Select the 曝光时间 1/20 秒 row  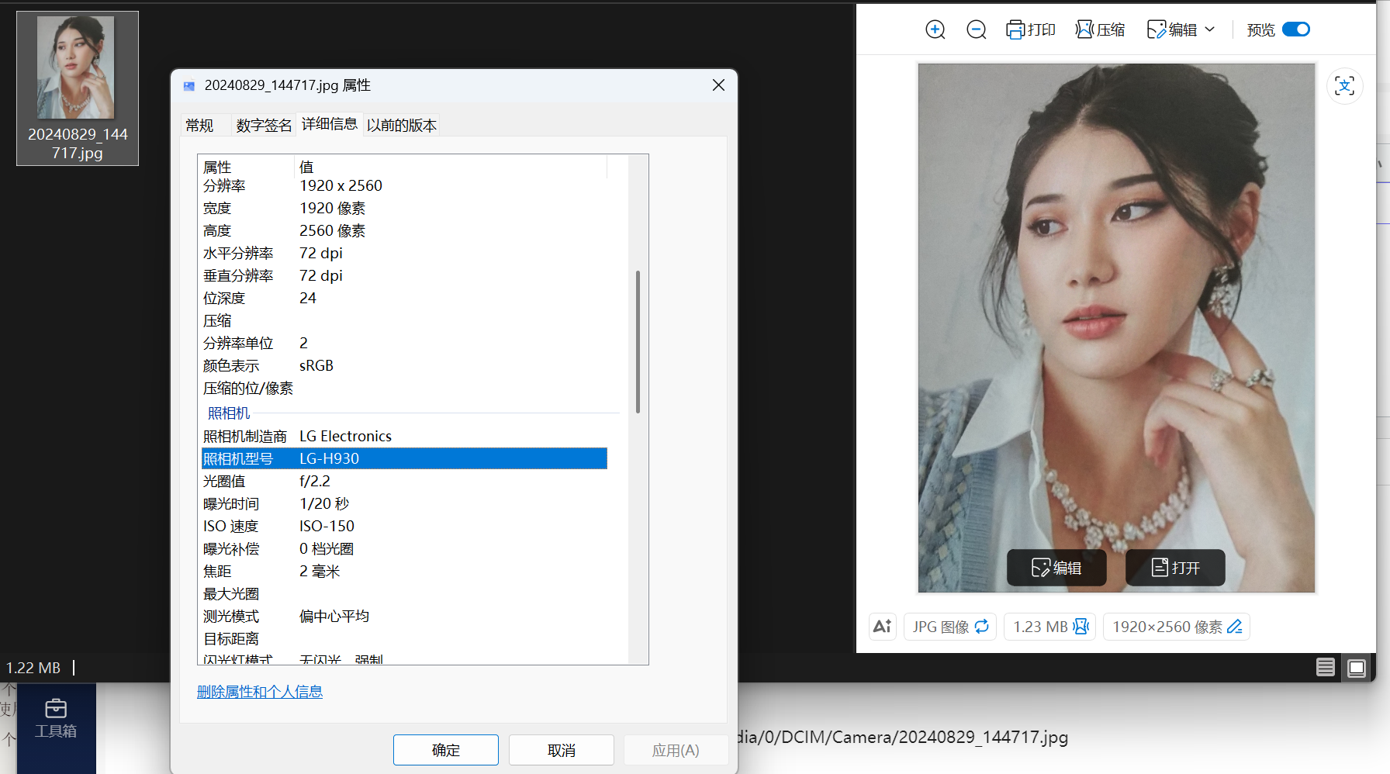coord(403,504)
